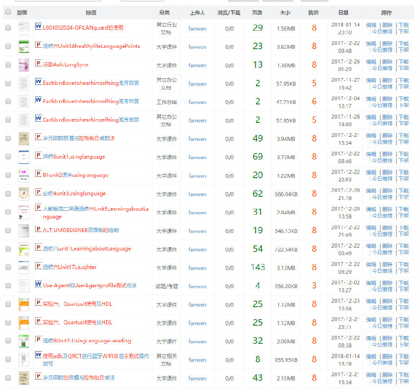Click the Word icon beside 使用adb及QRCT document
Screen dimensions: 417x392
coord(38,355)
